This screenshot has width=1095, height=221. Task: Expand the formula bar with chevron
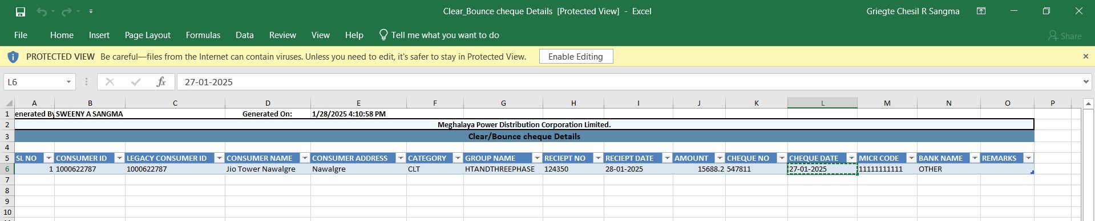(x=1086, y=82)
